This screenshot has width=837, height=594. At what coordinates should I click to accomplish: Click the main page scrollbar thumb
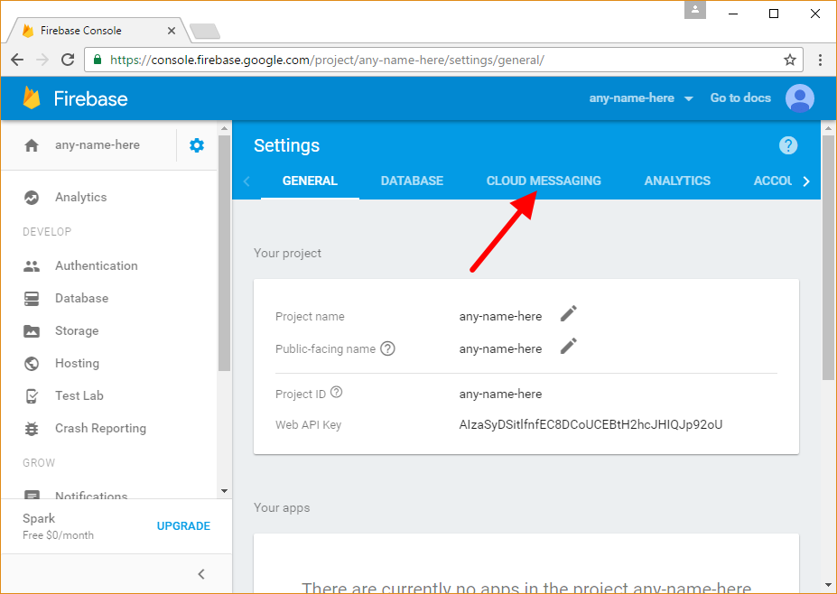[829, 257]
